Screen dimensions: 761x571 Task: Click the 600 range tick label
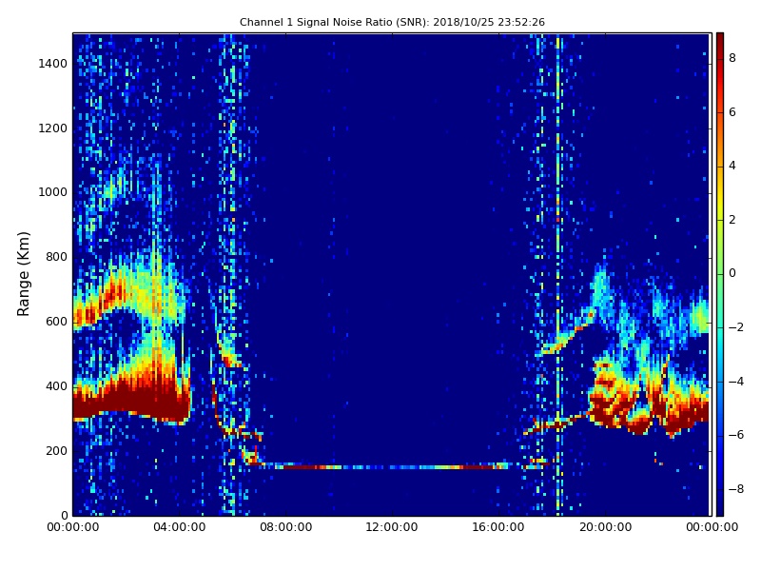point(56,322)
